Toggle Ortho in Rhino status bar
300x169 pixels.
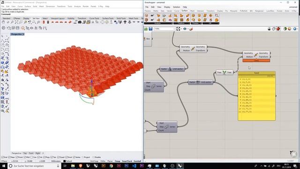pyautogui.click(x=103, y=161)
